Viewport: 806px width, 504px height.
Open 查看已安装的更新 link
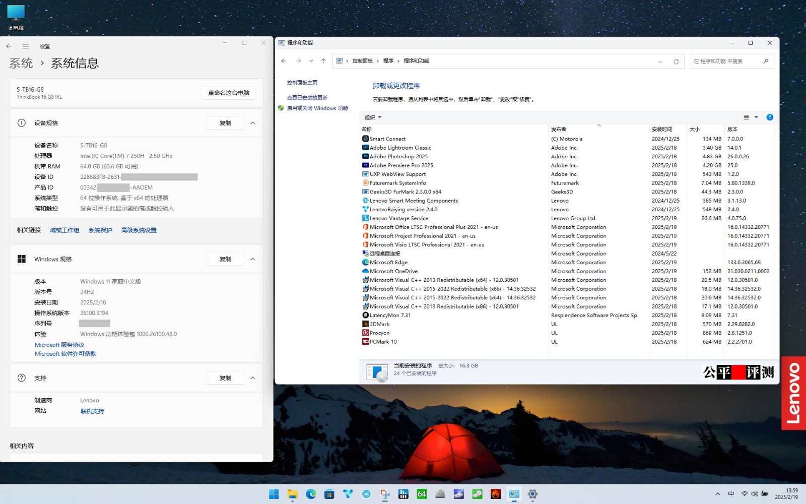pyautogui.click(x=307, y=98)
